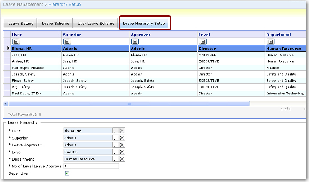Click the filter icon under User column
Viewport: 309px width, 182px height.
15,42
